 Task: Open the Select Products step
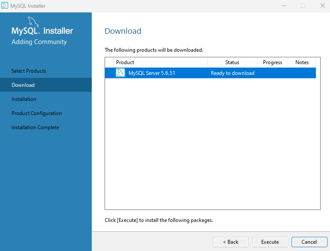point(29,71)
